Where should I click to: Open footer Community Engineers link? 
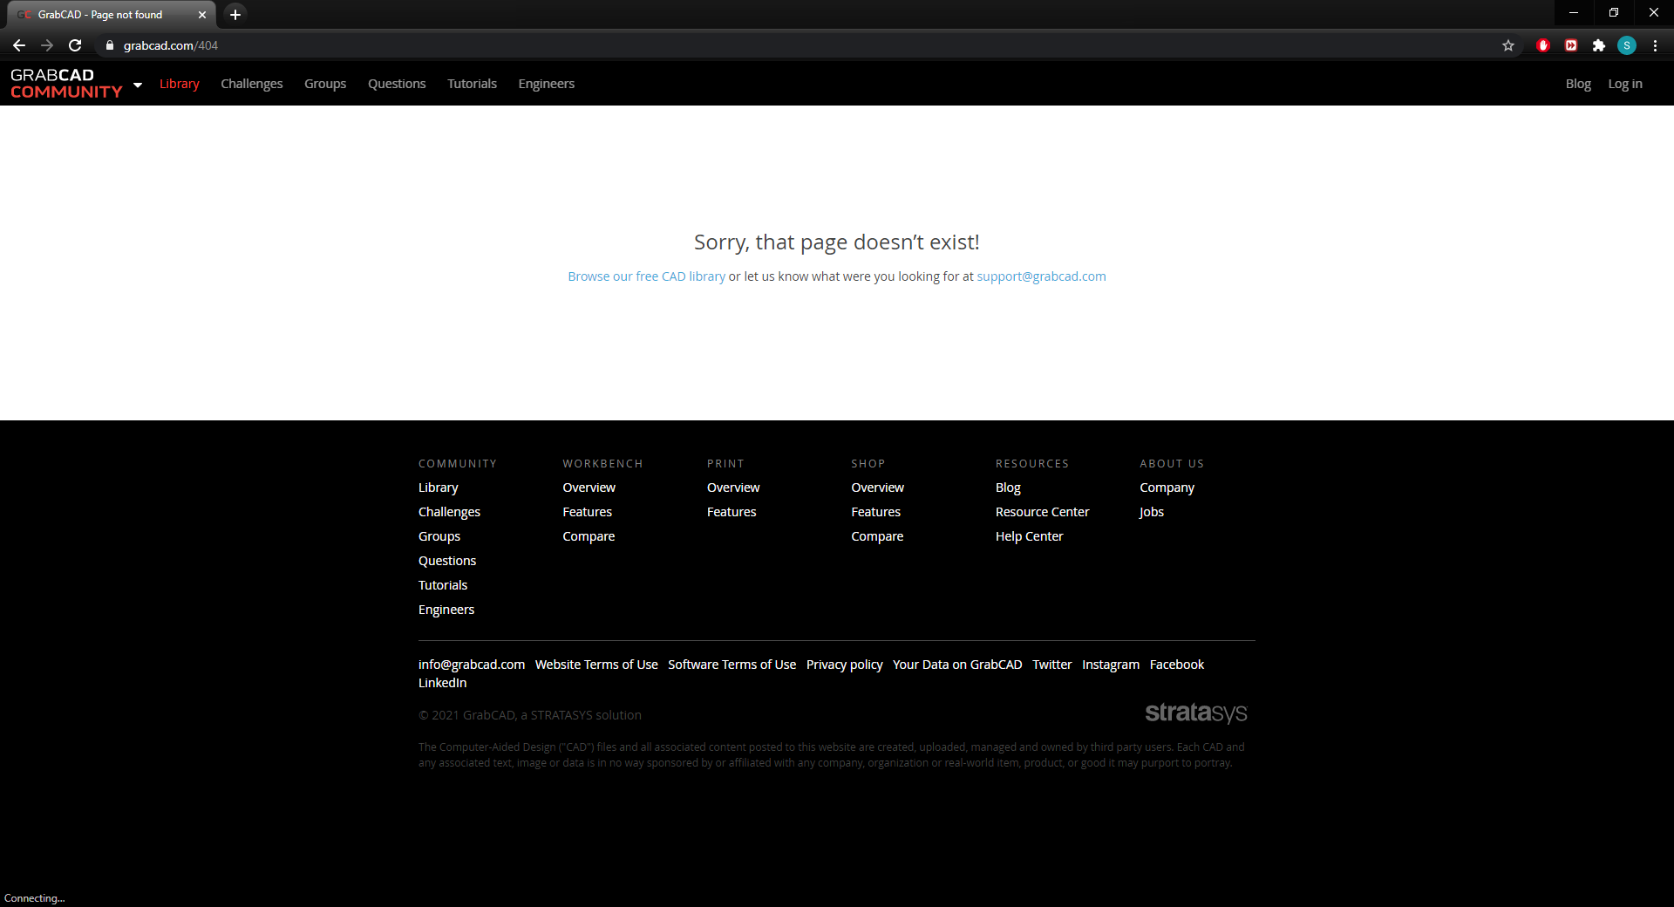446,610
